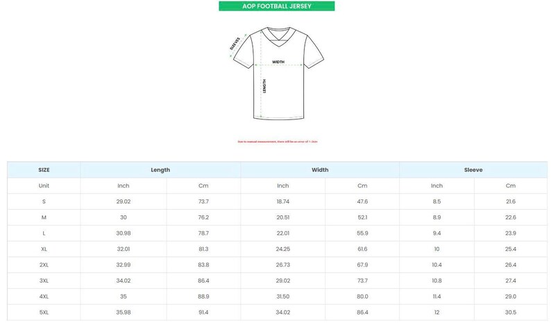Click the AOP FOOTBALL JERSEY green banner
This screenshot has height=325, width=551.
277,6
